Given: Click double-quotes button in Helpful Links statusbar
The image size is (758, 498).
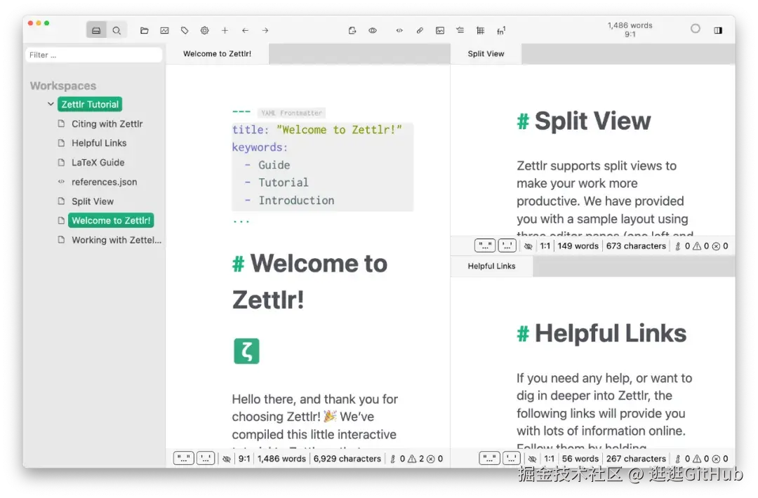Looking at the screenshot, I should [489, 459].
